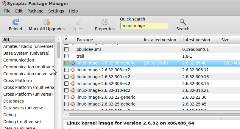
Task: Mark checkbox for linux-image-2.6.32-22-generic
Action: pyautogui.click(x=66, y=97)
